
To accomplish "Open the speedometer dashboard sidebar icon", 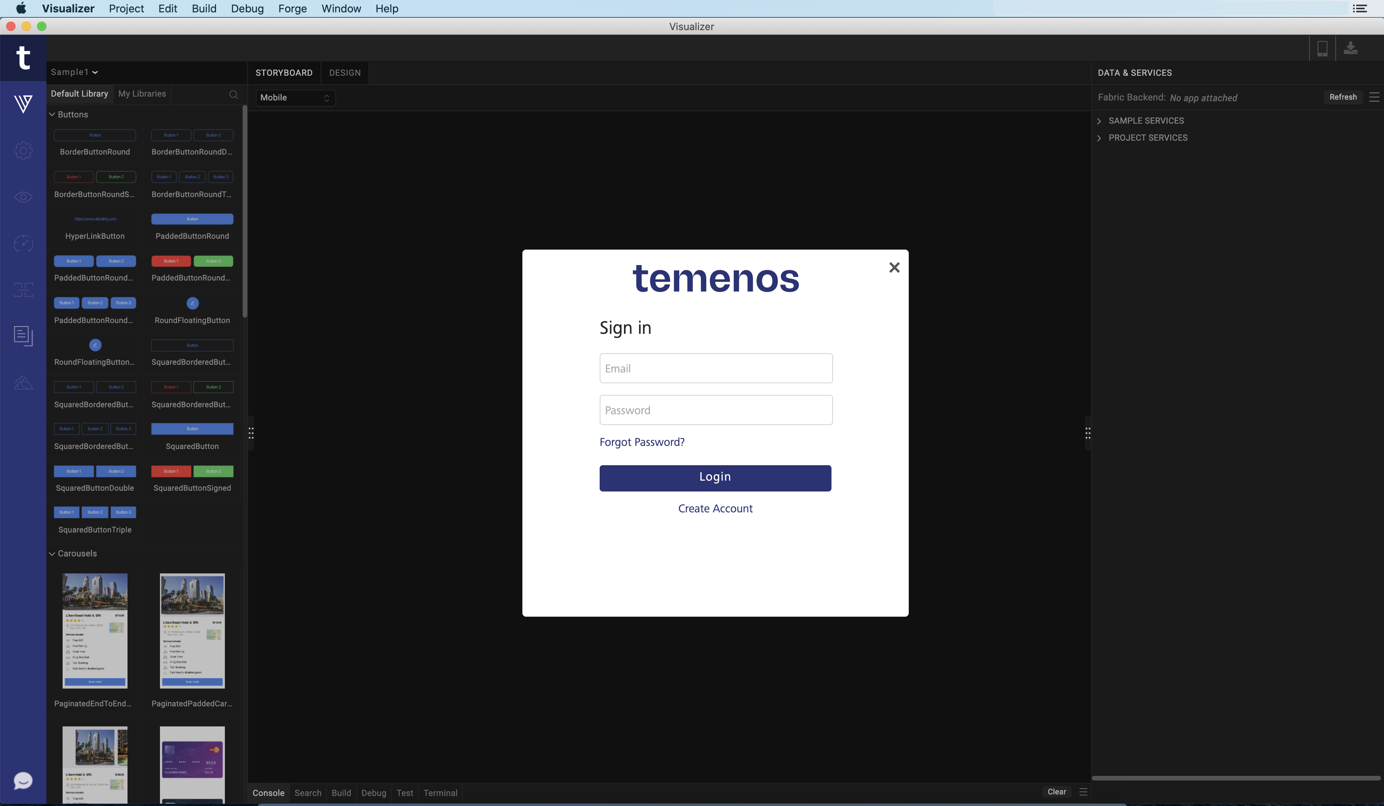I will click(x=23, y=243).
